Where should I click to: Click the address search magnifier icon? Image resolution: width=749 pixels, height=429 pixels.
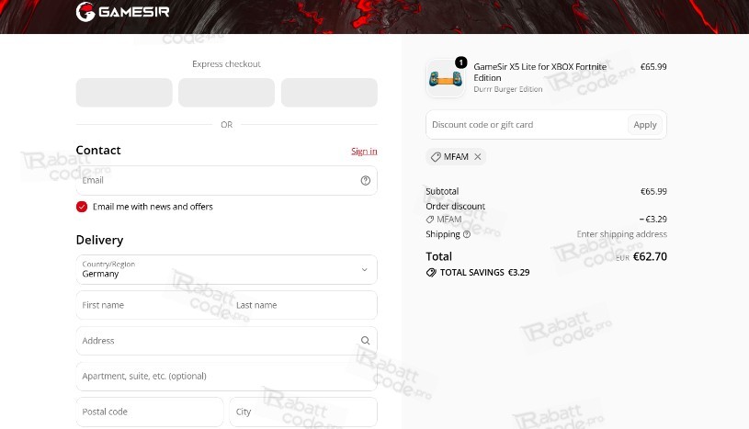(366, 341)
